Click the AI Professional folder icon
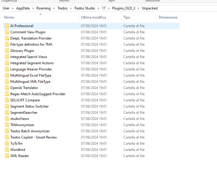217x173 pixels. [7, 26]
